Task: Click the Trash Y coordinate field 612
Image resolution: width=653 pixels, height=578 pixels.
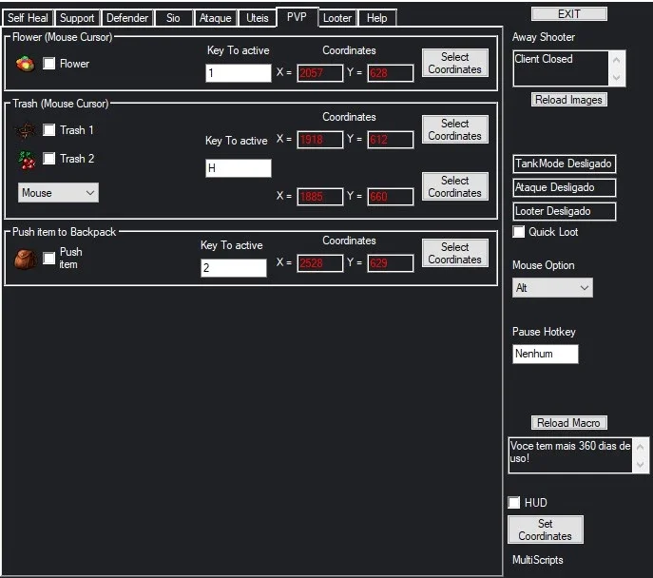Action: coord(391,140)
